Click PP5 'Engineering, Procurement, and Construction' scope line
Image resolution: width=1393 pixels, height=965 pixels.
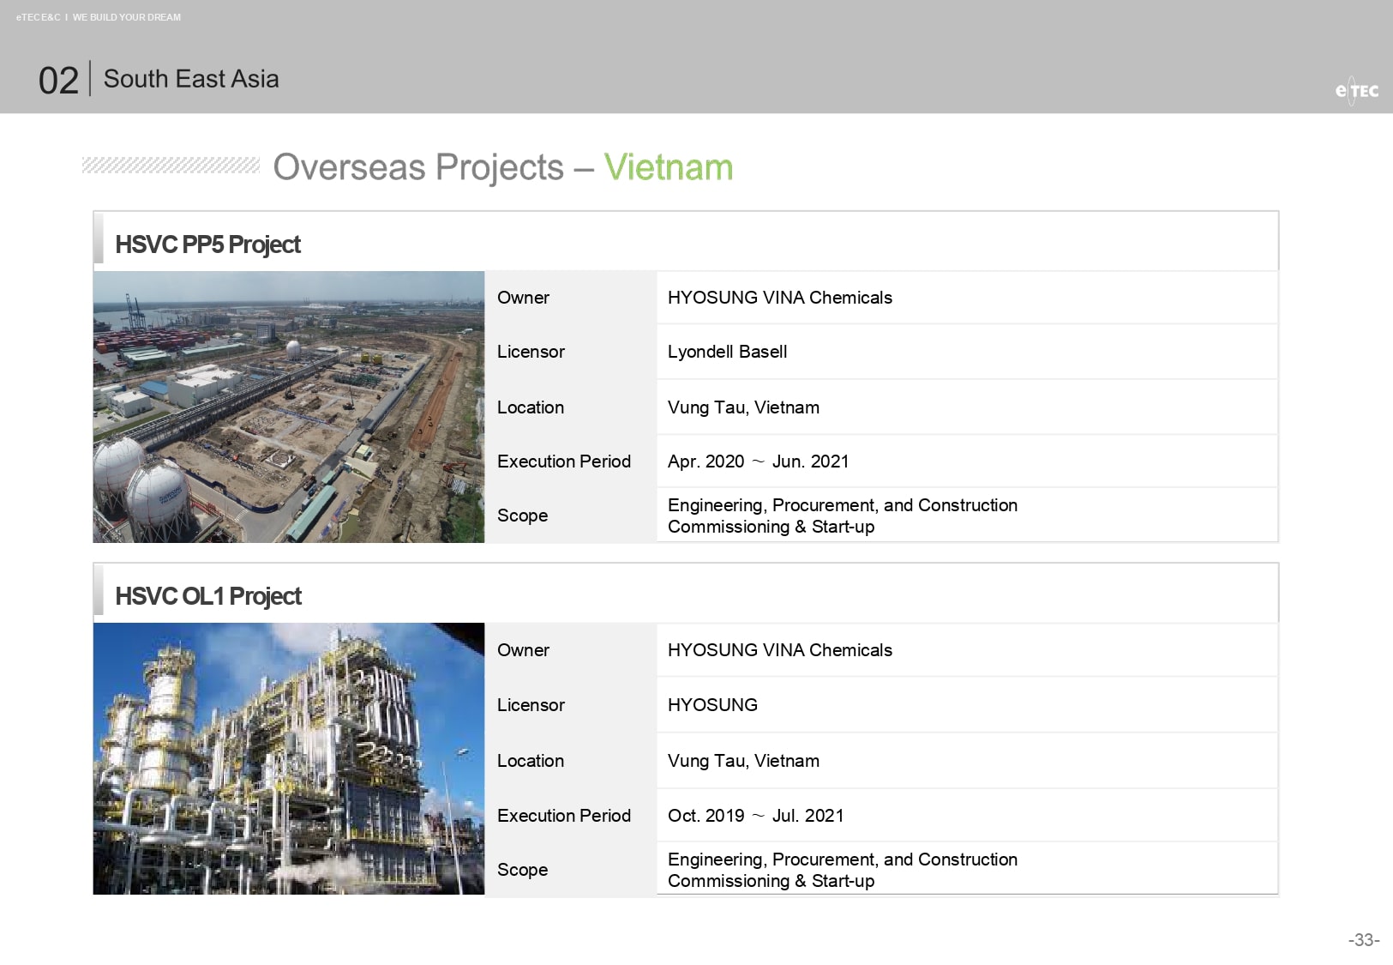point(843,505)
